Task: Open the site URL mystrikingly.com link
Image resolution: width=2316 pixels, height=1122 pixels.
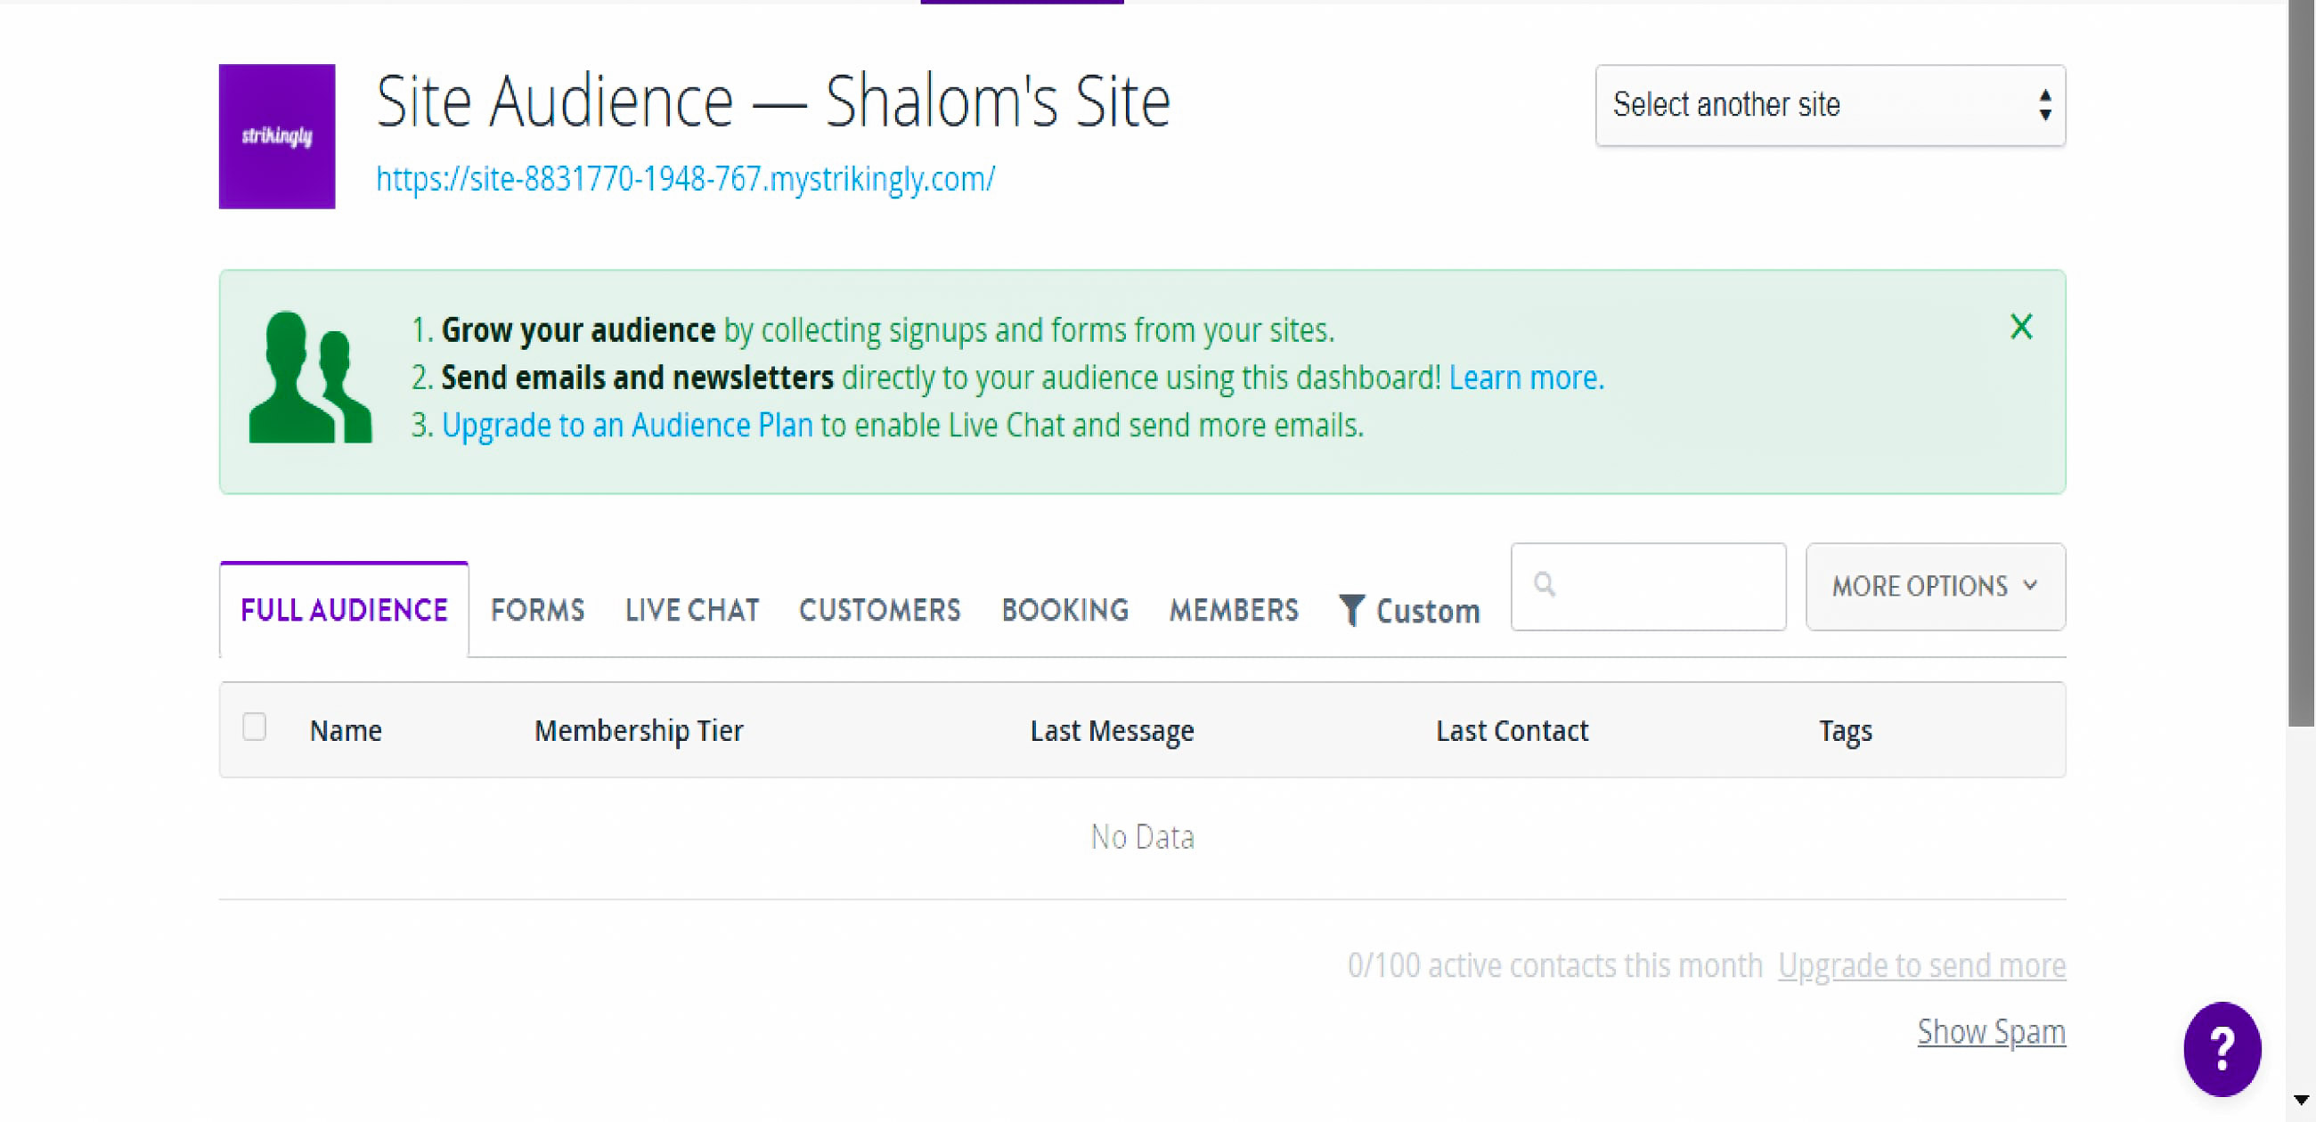Action: pyautogui.click(x=685, y=179)
